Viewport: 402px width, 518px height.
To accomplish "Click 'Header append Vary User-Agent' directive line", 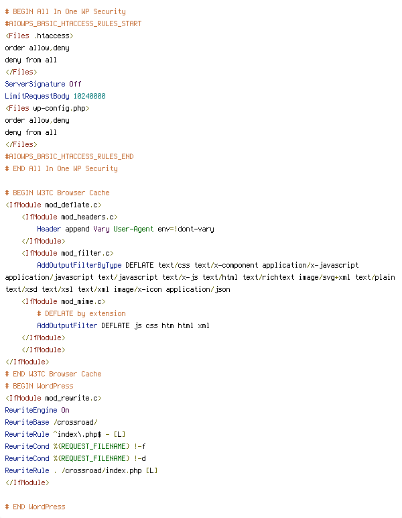I will 125,229.
